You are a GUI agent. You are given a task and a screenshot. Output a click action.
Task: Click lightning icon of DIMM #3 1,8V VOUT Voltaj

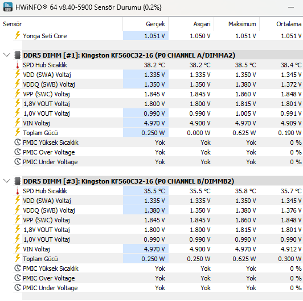(18, 229)
